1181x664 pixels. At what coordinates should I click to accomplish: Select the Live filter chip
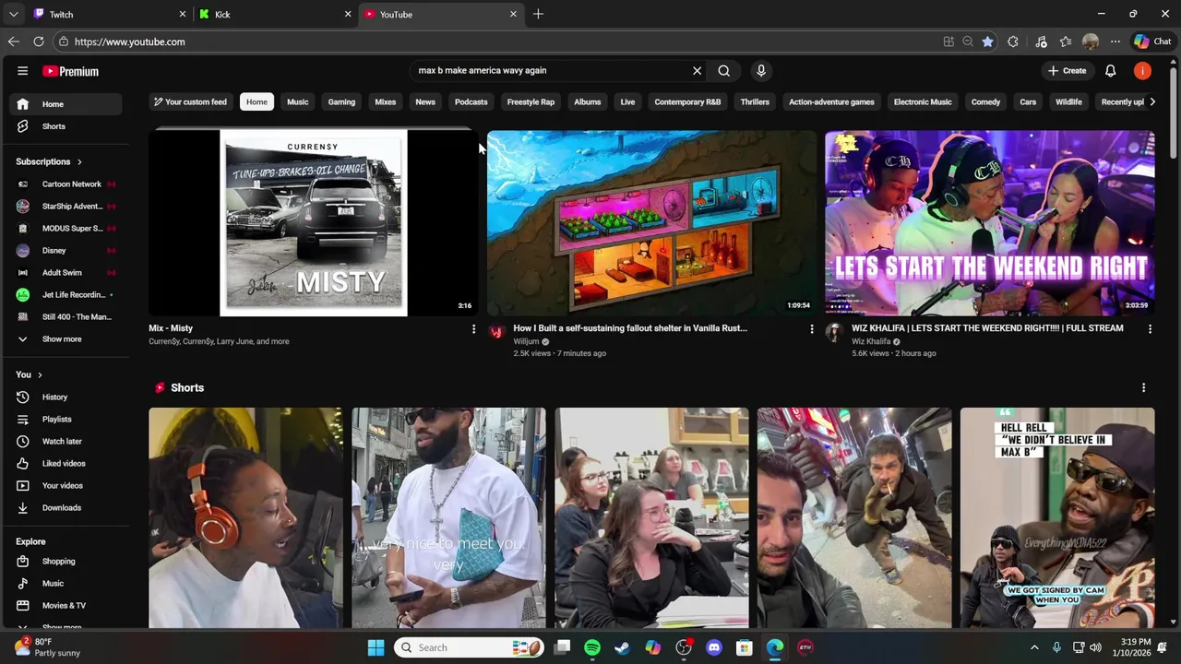coord(627,101)
